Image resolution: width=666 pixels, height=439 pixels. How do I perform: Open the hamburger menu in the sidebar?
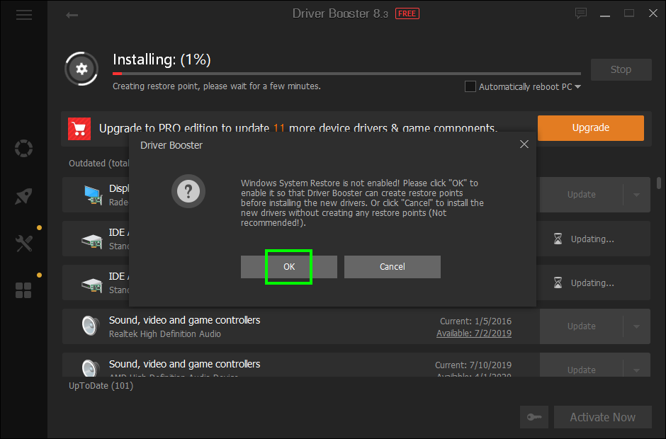pos(23,14)
